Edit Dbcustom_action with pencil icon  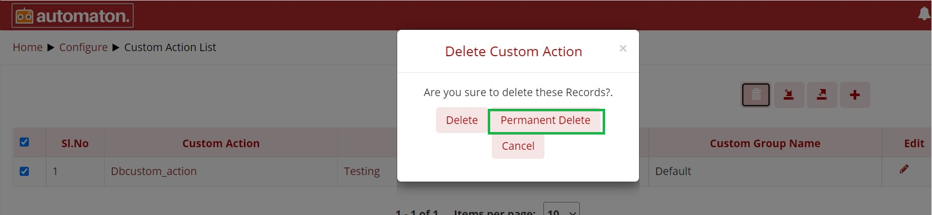[x=904, y=169]
